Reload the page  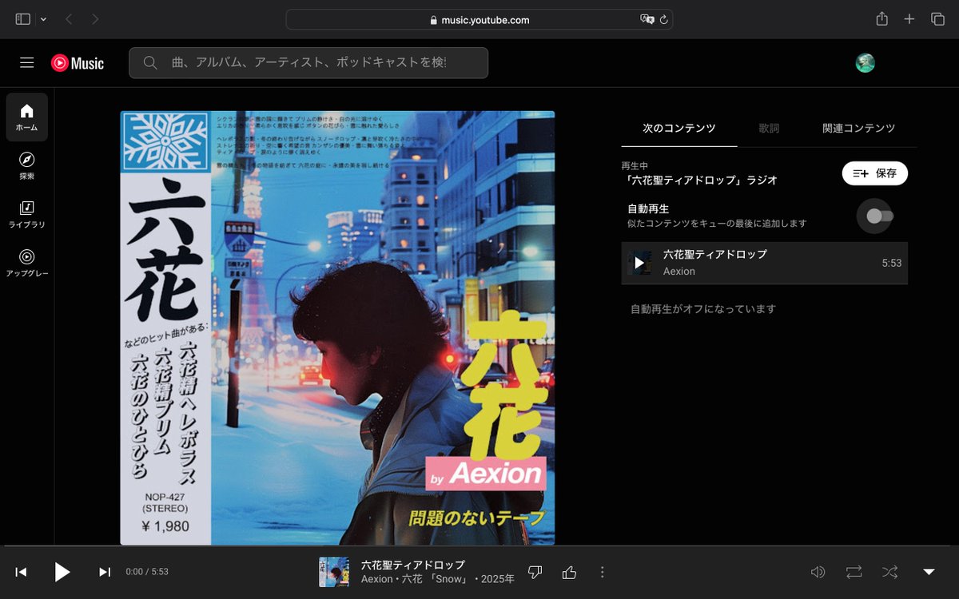point(664,19)
